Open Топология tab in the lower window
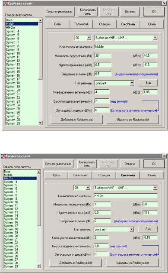168x273 pixels. [x=80, y=175]
